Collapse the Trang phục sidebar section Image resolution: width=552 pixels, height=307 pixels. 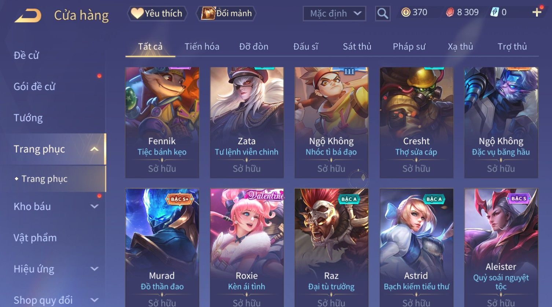pos(95,149)
